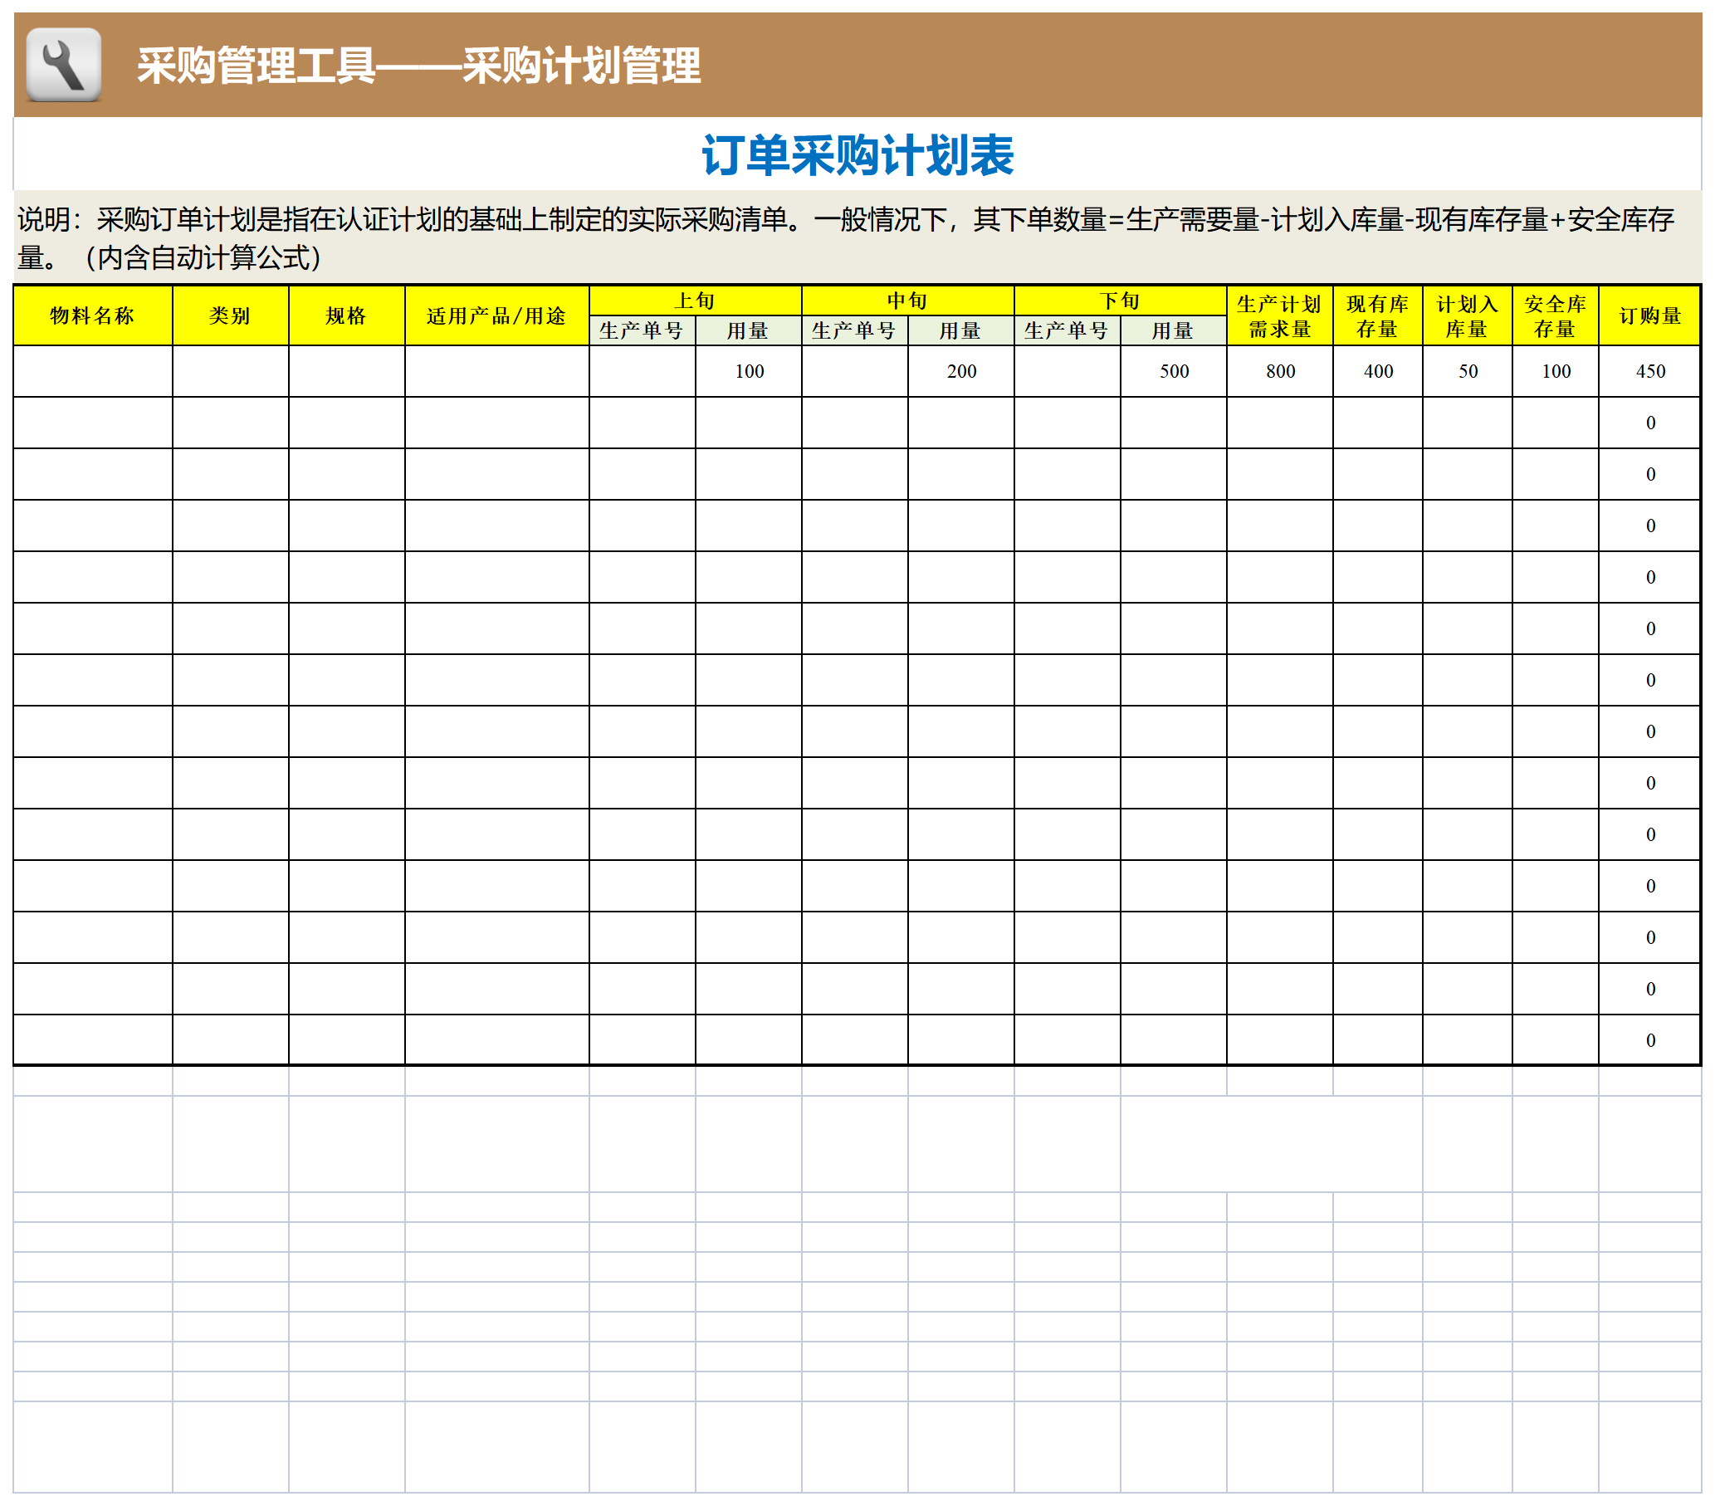Select the 上旬 group header
Image resolution: width=1715 pixels, height=1506 pixels.
(x=695, y=300)
